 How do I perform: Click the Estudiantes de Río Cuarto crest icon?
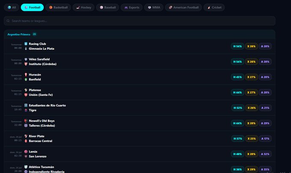26,105
